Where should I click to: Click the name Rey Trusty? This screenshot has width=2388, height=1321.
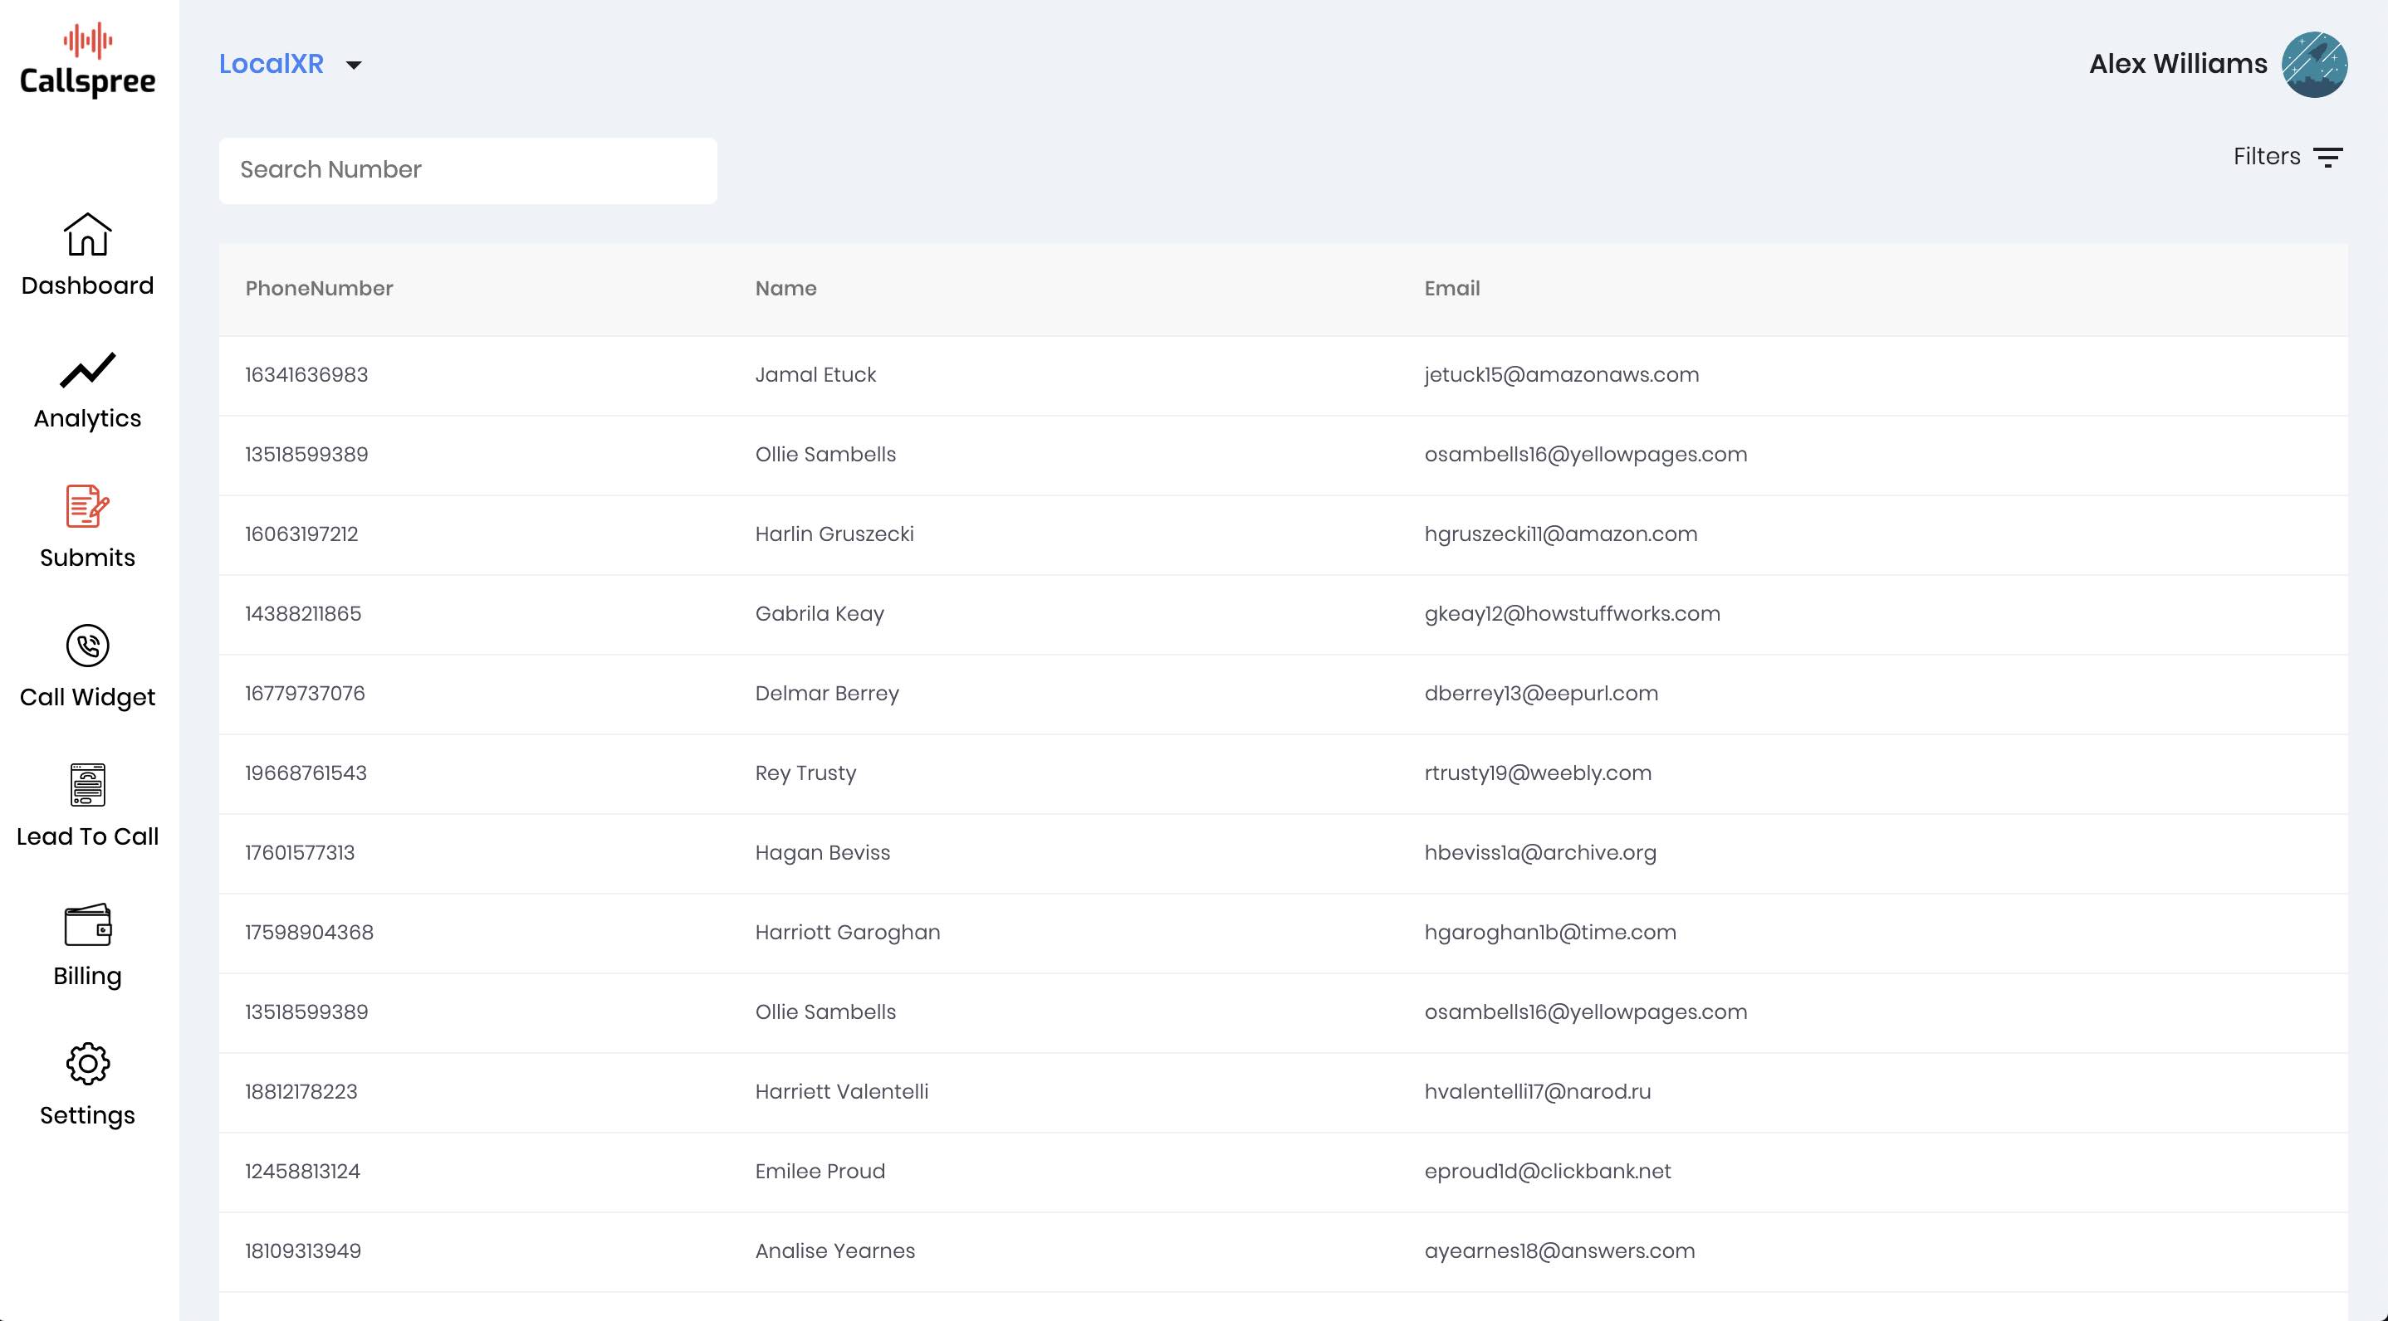click(805, 773)
